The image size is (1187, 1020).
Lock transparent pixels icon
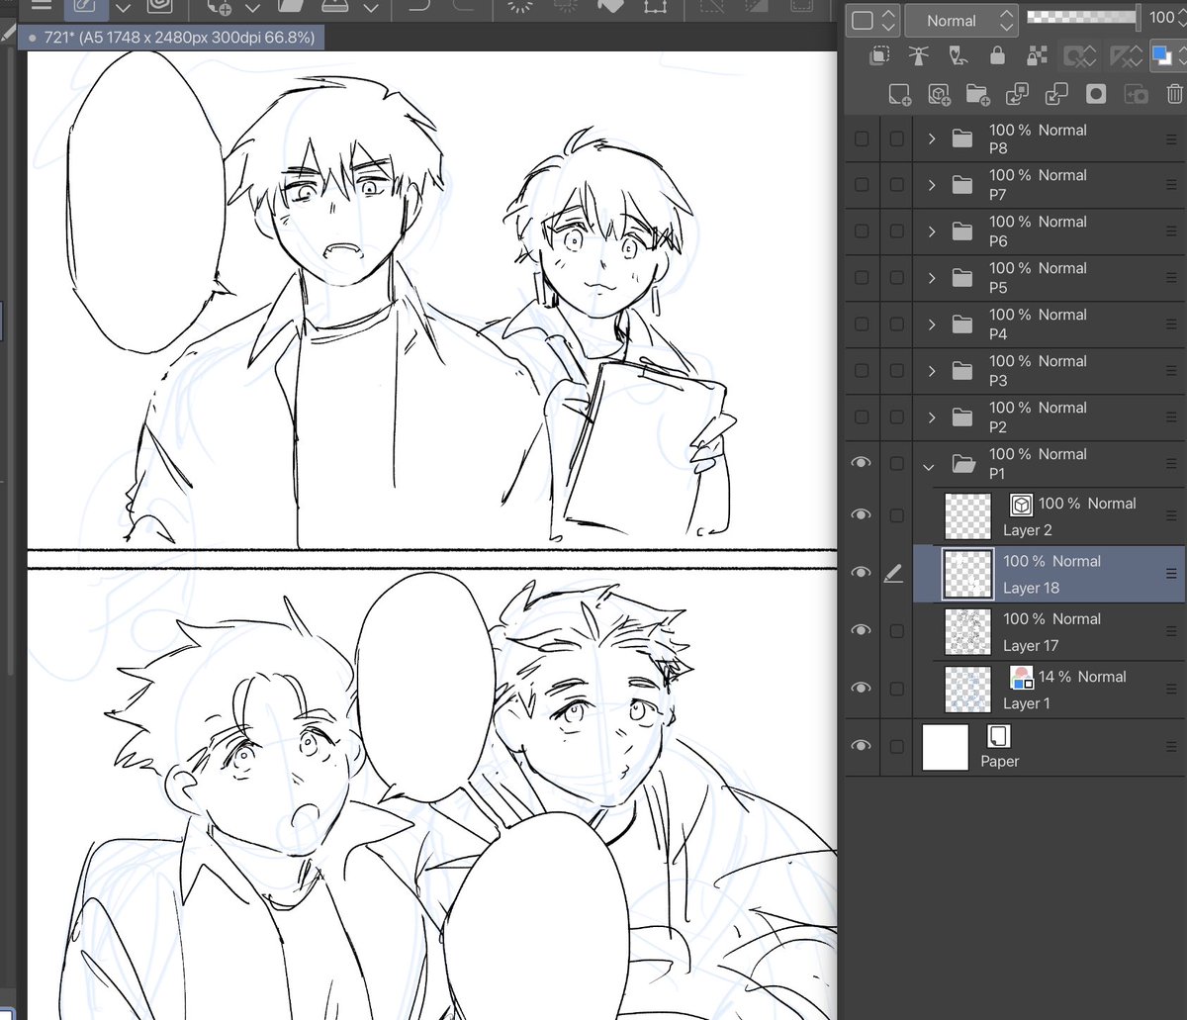coord(1037,56)
